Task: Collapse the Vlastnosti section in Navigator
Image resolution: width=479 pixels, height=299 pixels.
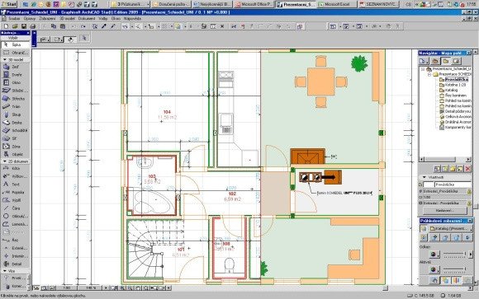Action: 424,177
